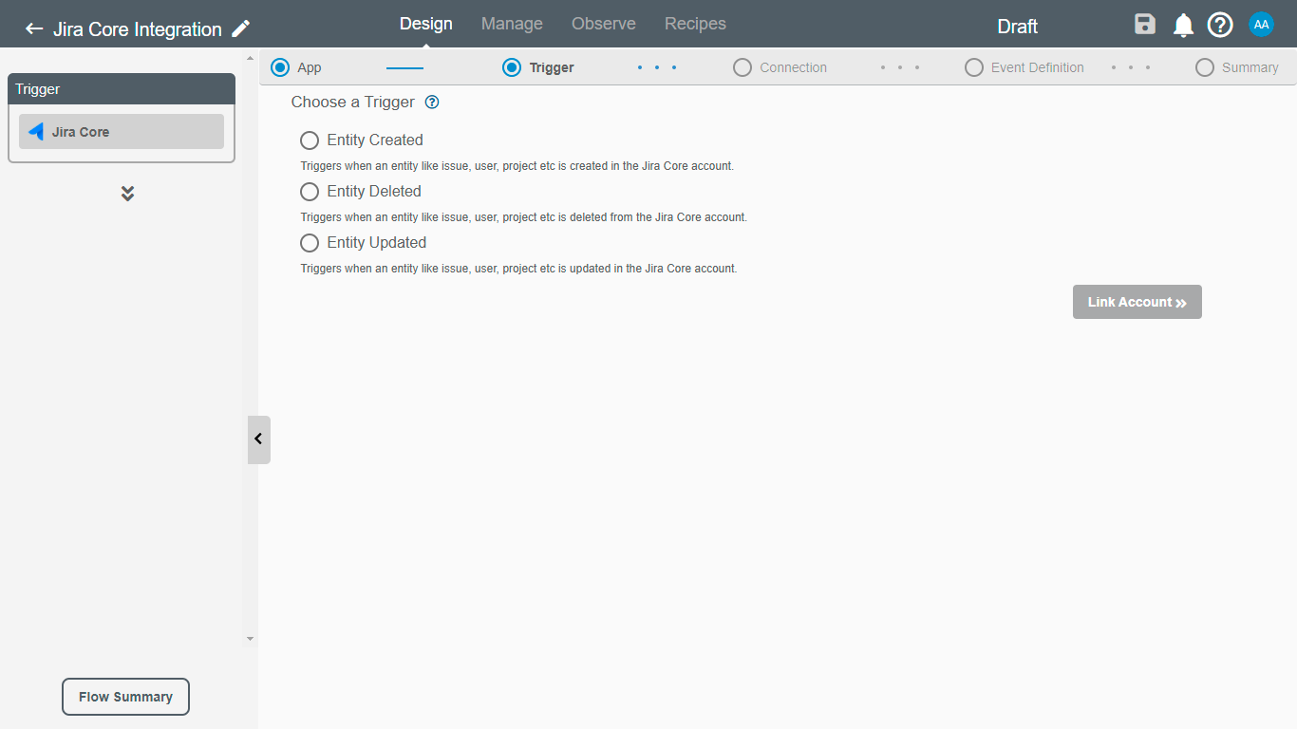Edit flow name with pencil icon

point(241,28)
